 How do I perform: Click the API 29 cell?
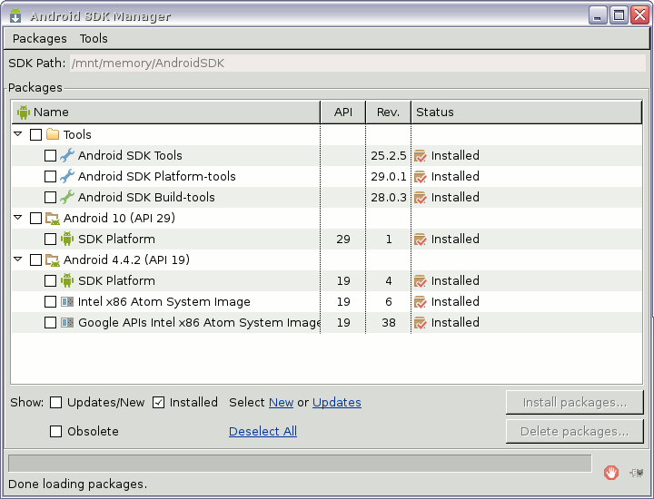coord(343,240)
